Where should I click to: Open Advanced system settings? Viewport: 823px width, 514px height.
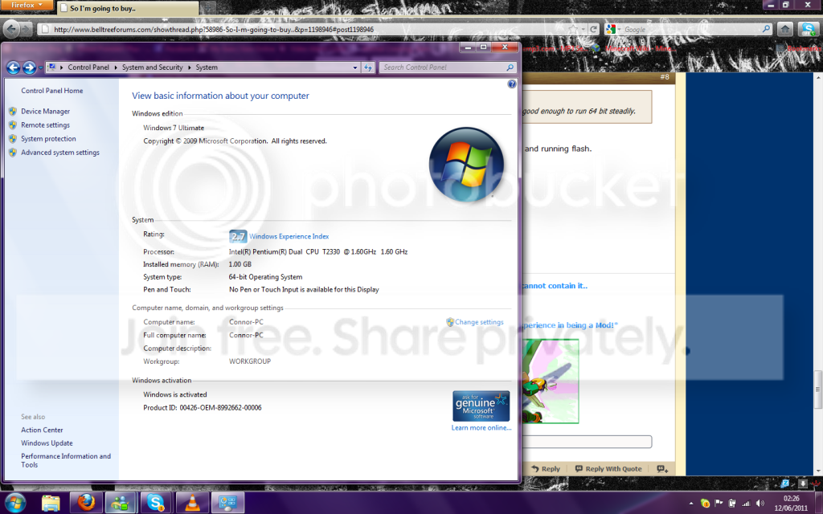[59, 152]
